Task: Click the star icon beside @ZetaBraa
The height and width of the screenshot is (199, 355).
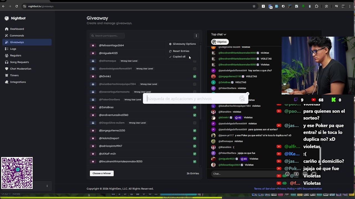Action: (x=93, y=107)
